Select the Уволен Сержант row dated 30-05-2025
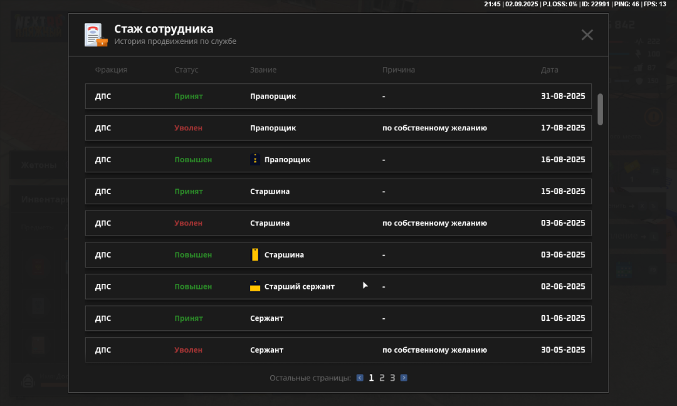The height and width of the screenshot is (406, 677). coord(338,350)
